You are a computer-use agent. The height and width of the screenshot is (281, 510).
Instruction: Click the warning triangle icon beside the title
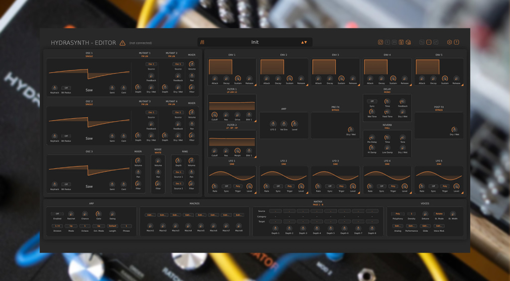(x=123, y=43)
